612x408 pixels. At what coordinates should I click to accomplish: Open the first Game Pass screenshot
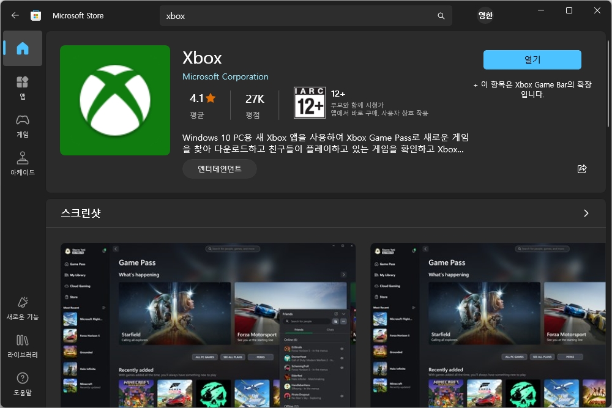pyautogui.click(x=208, y=325)
